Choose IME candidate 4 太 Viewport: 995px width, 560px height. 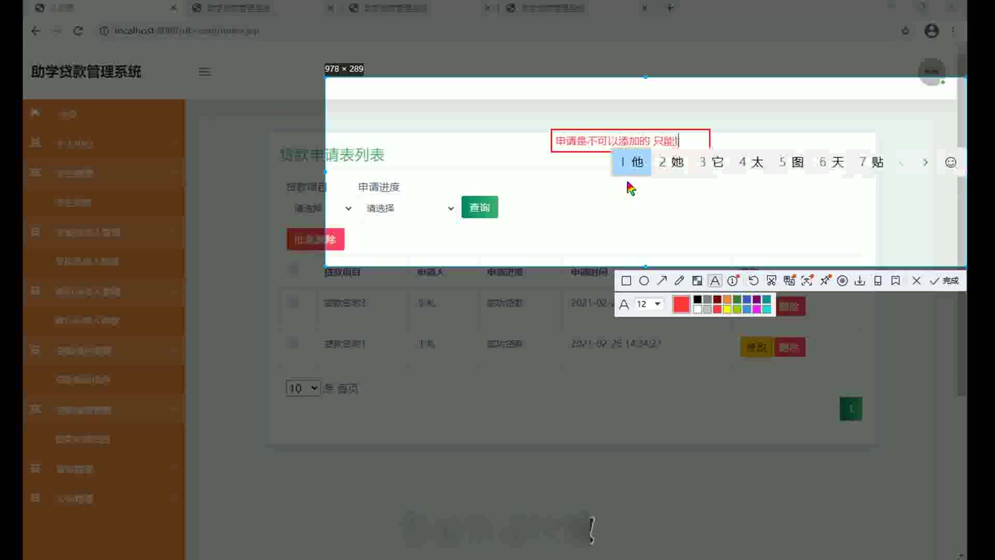tap(751, 162)
